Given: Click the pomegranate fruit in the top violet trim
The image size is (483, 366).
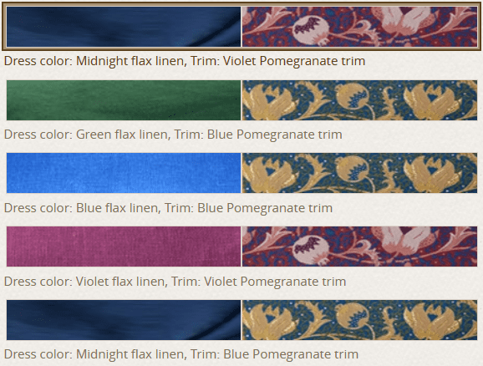Looking at the screenshot, I should (309, 30).
